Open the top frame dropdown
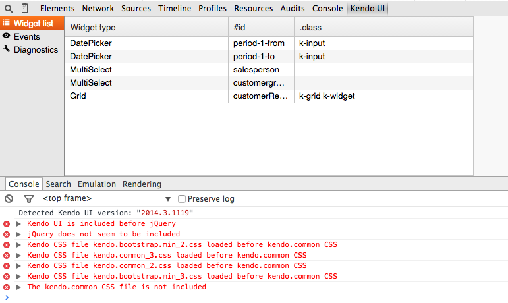Viewport: 508px width, 303px height. pos(105,198)
